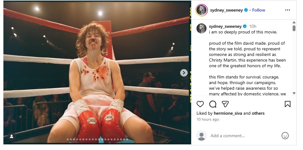Image resolution: width=303 pixels, height=150 pixels.
Task: Like the post with the heart icon
Action: point(200,104)
